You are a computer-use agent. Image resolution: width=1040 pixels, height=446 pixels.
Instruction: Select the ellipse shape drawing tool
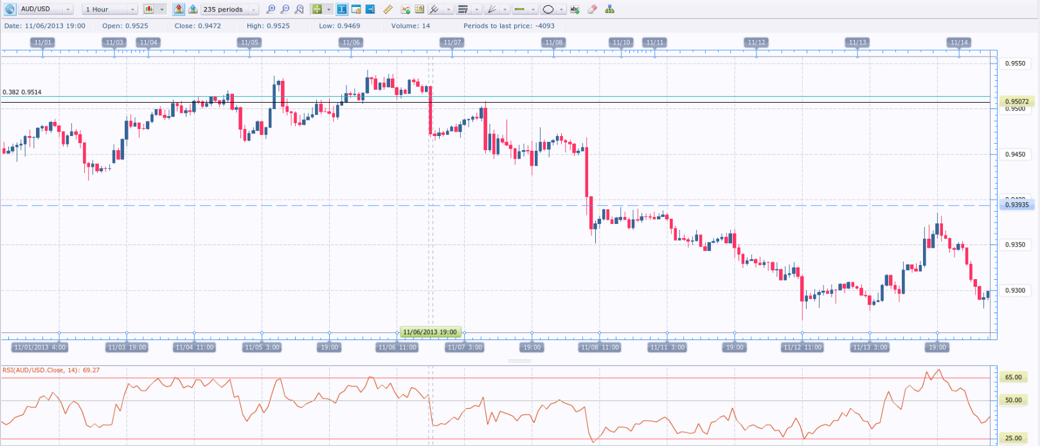[548, 9]
